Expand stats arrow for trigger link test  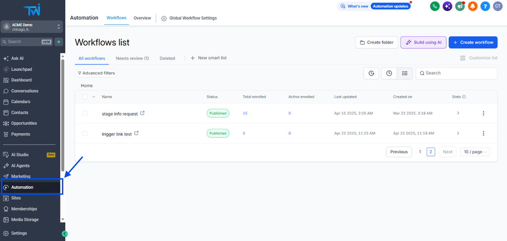[458, 133]
